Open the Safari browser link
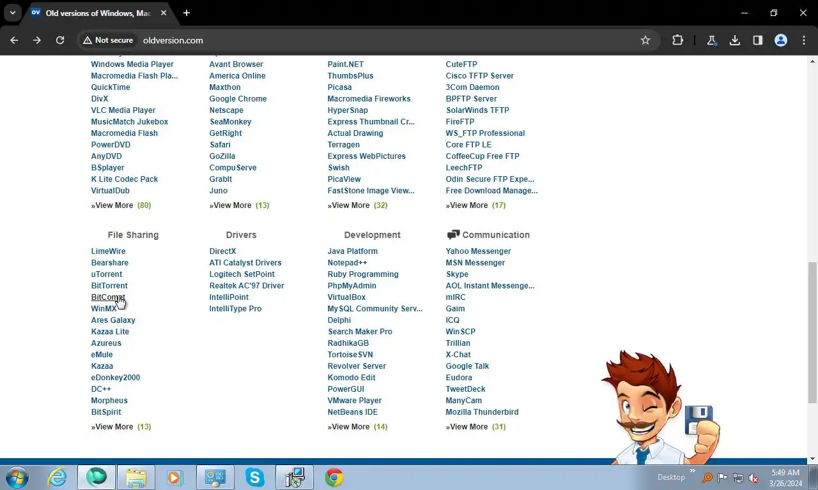Viewport: 818px width, 490px height. (x=220, y=145)
